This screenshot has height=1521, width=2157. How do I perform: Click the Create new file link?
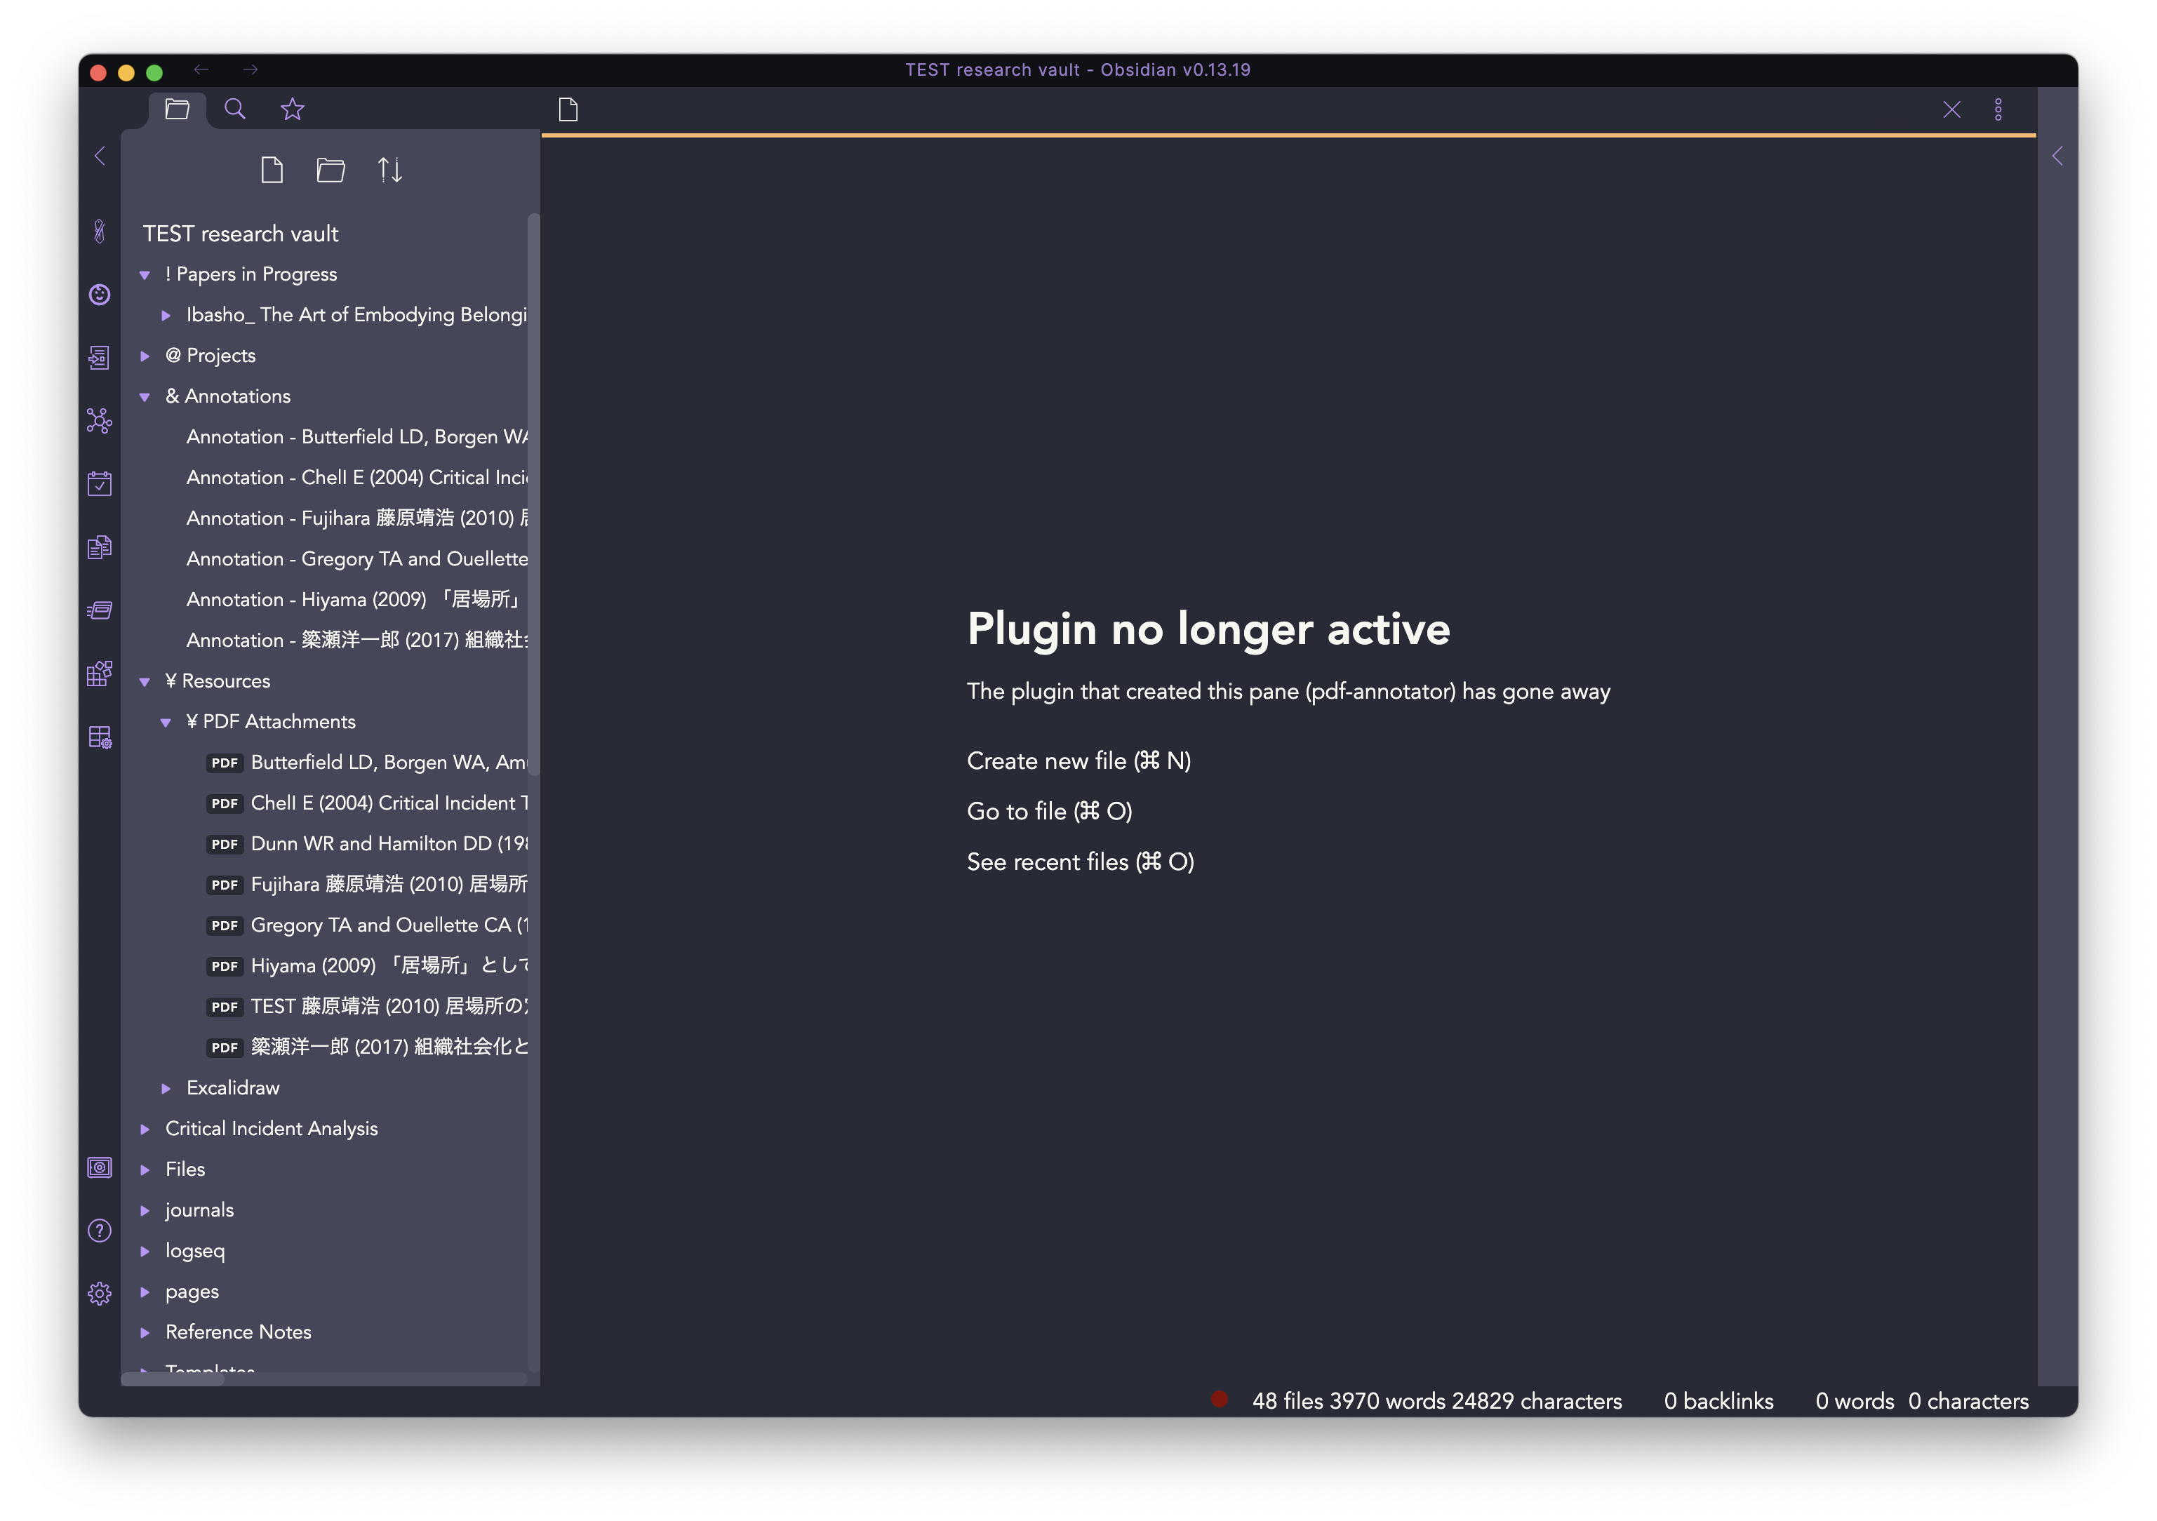coord(1078,761)
